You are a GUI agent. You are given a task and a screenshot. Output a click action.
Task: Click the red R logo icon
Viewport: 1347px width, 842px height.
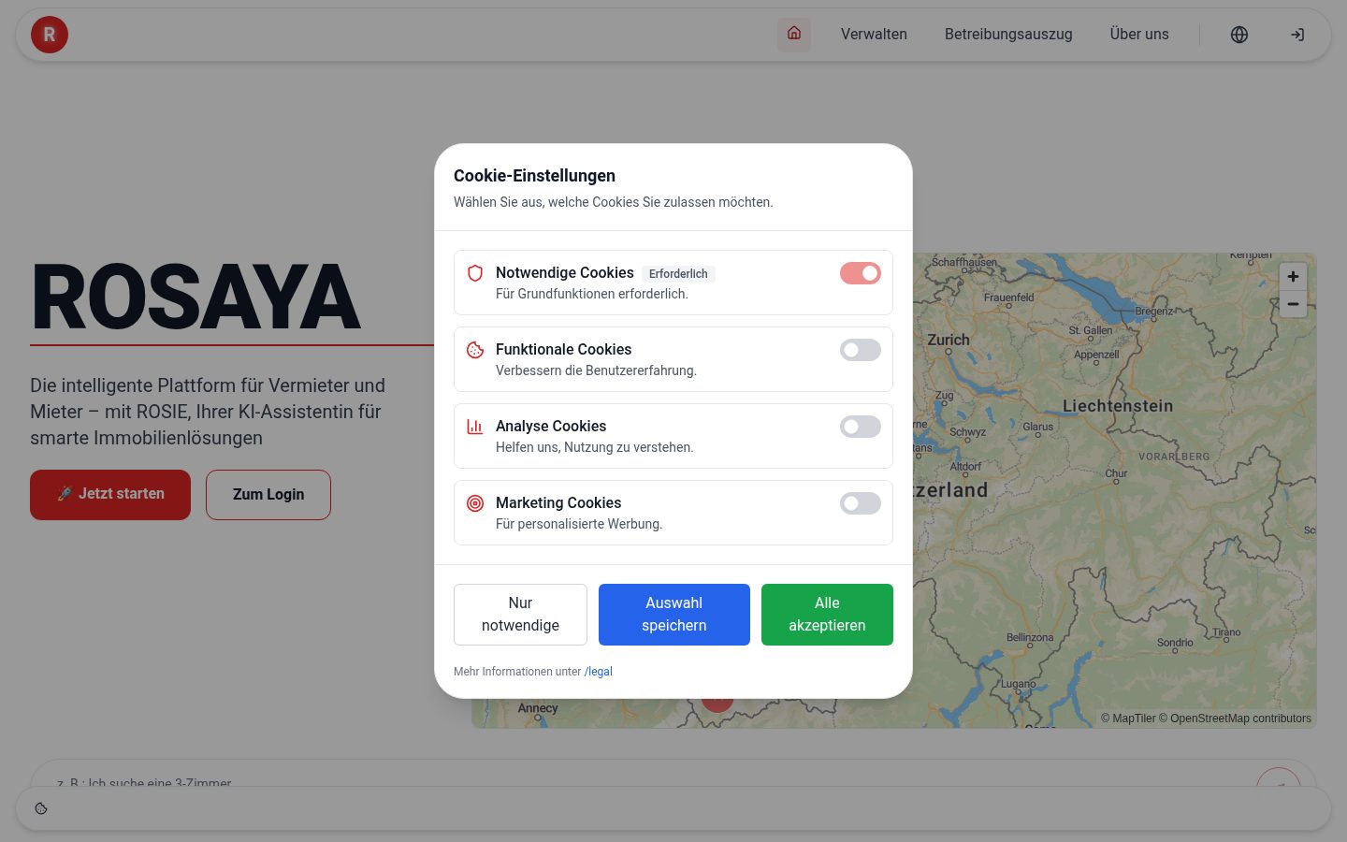(50, 35)
